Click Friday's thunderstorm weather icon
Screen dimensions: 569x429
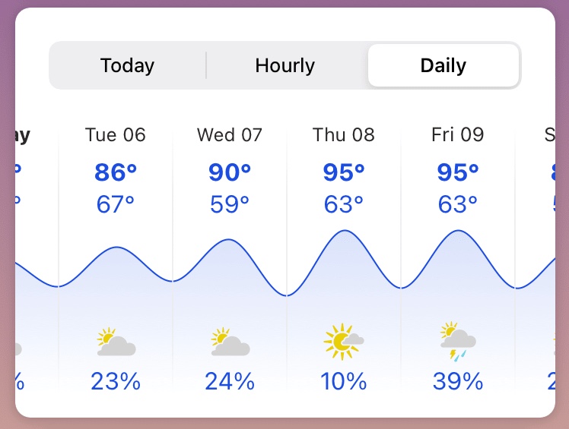point(458,342)
